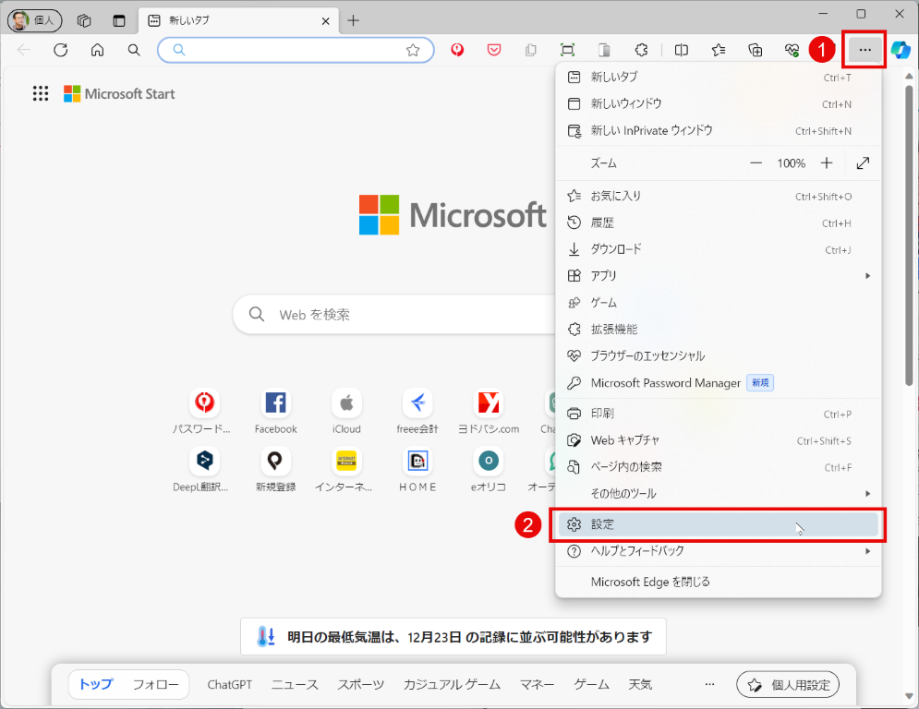Increase zoom with plus button
The height and width of the screenshot is (709, 919).
(x=827, y=162)
